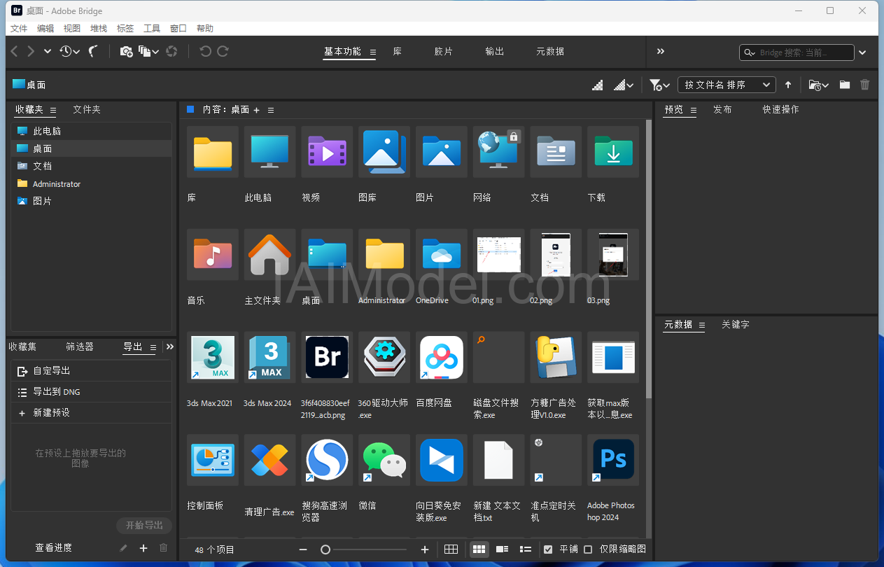This screenshot has height=567, width=884.
Task: Open the 元数据 panel menu icon
Action: [702, 325]
